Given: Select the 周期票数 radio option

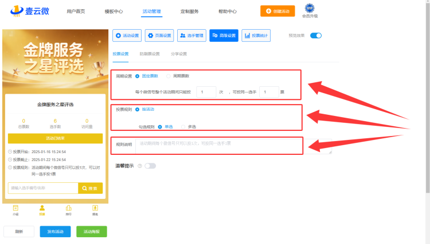Looking at the screenshot, I should click(x=169, y=76).
